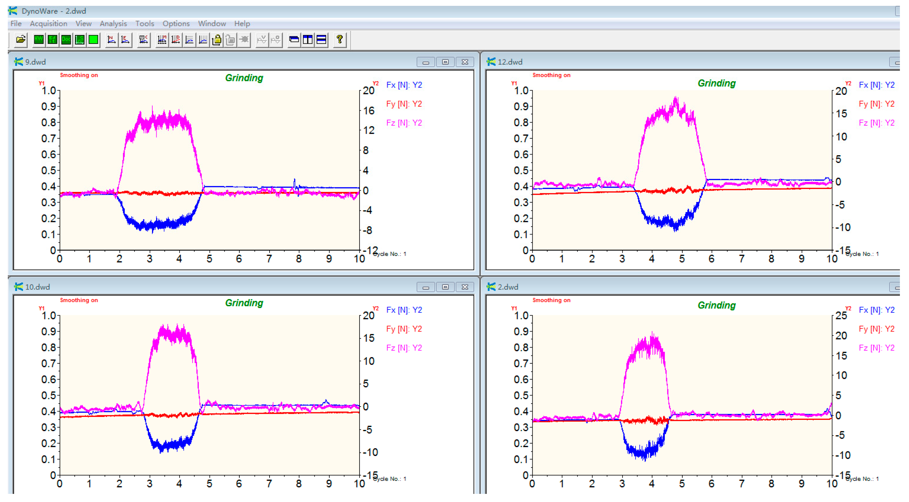This screenshot has width=909, height=502.
Task: Click the green Doc documentation icon
Action: pyautogui.click(x=66, y=40)
